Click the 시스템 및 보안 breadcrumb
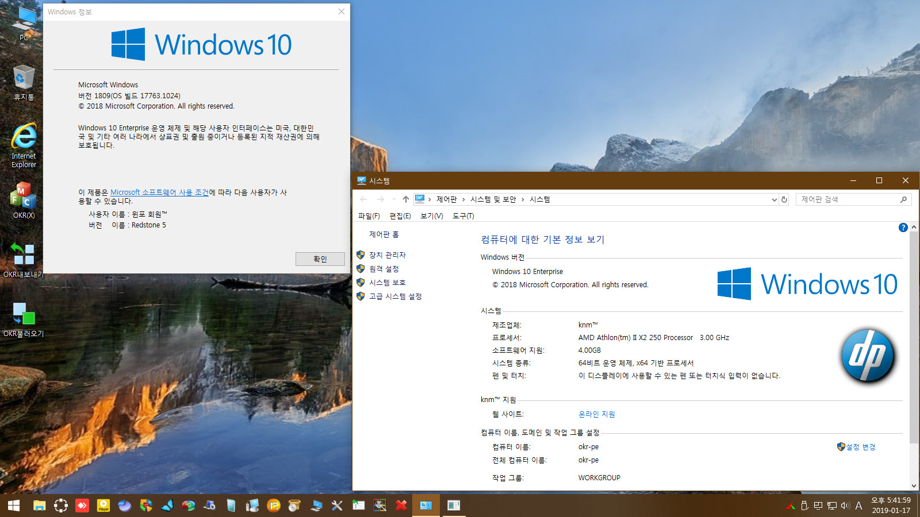 pos(493,199)
